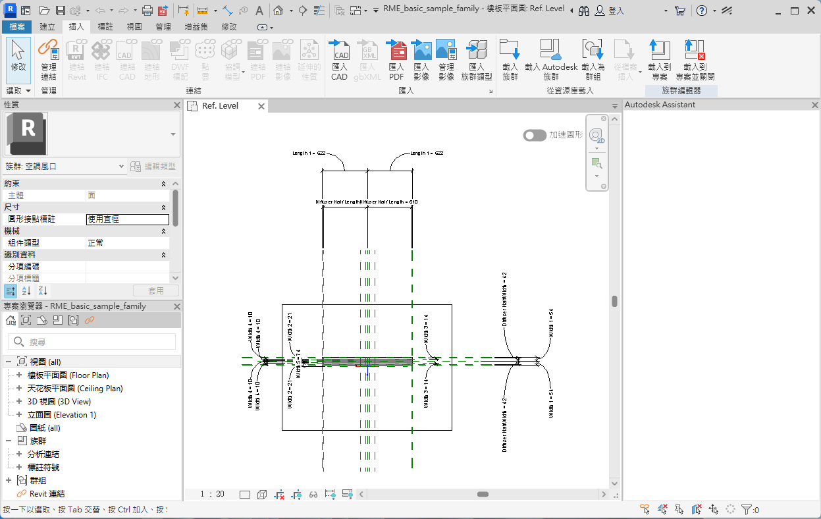Expand 樓板平面圖 (Floor Plan) tree node
Image resolution: width=821 pixels, height=519 pixels.
coord(19,375)
